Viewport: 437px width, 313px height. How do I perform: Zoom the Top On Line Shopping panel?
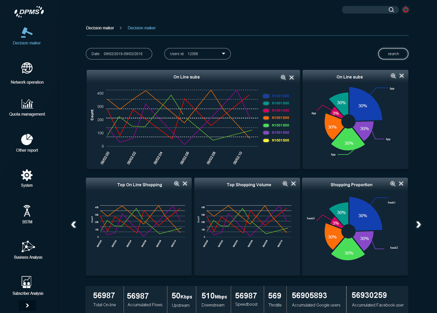coord(176,184)
